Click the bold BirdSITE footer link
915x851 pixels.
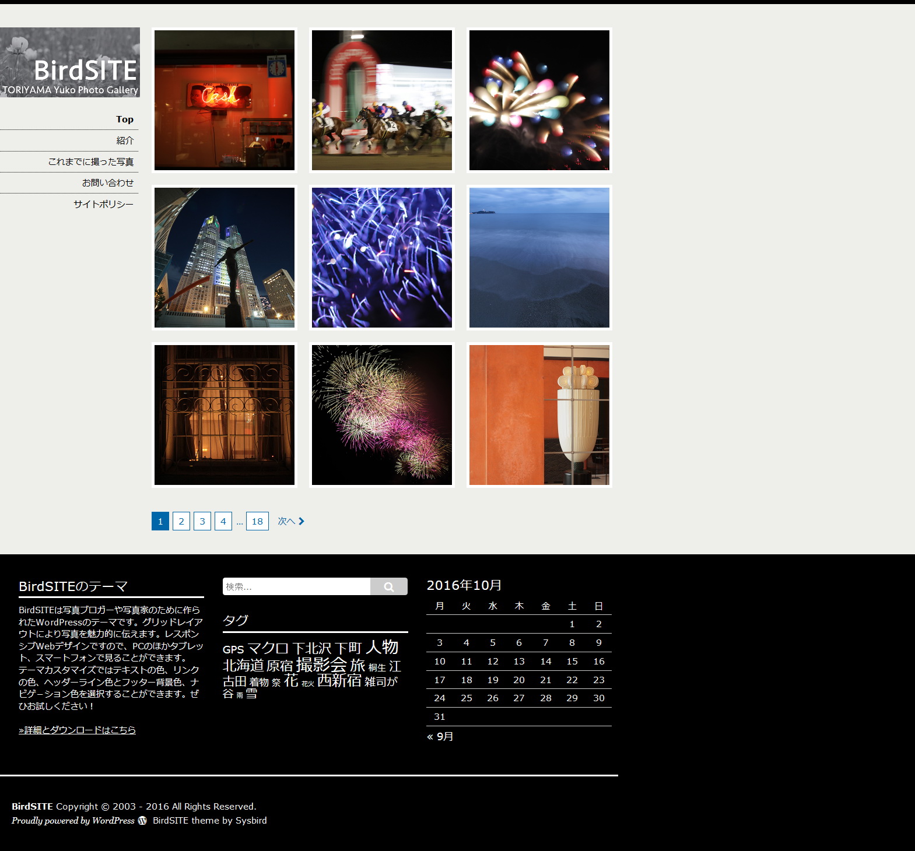[32, 806]
